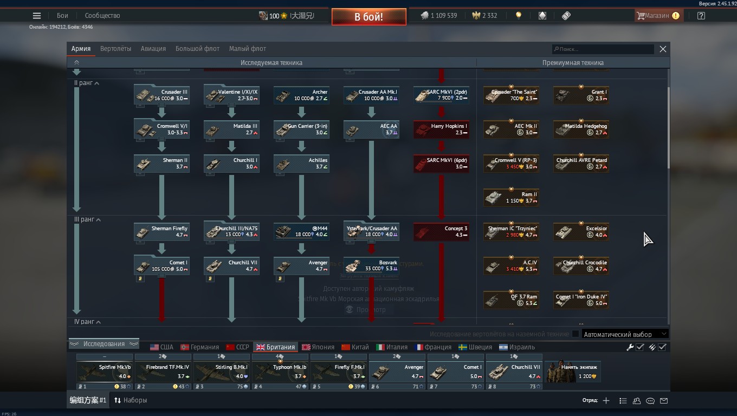Select the Crusader III vehicle card
Screen dimensions: 737x416
[161, 95]
